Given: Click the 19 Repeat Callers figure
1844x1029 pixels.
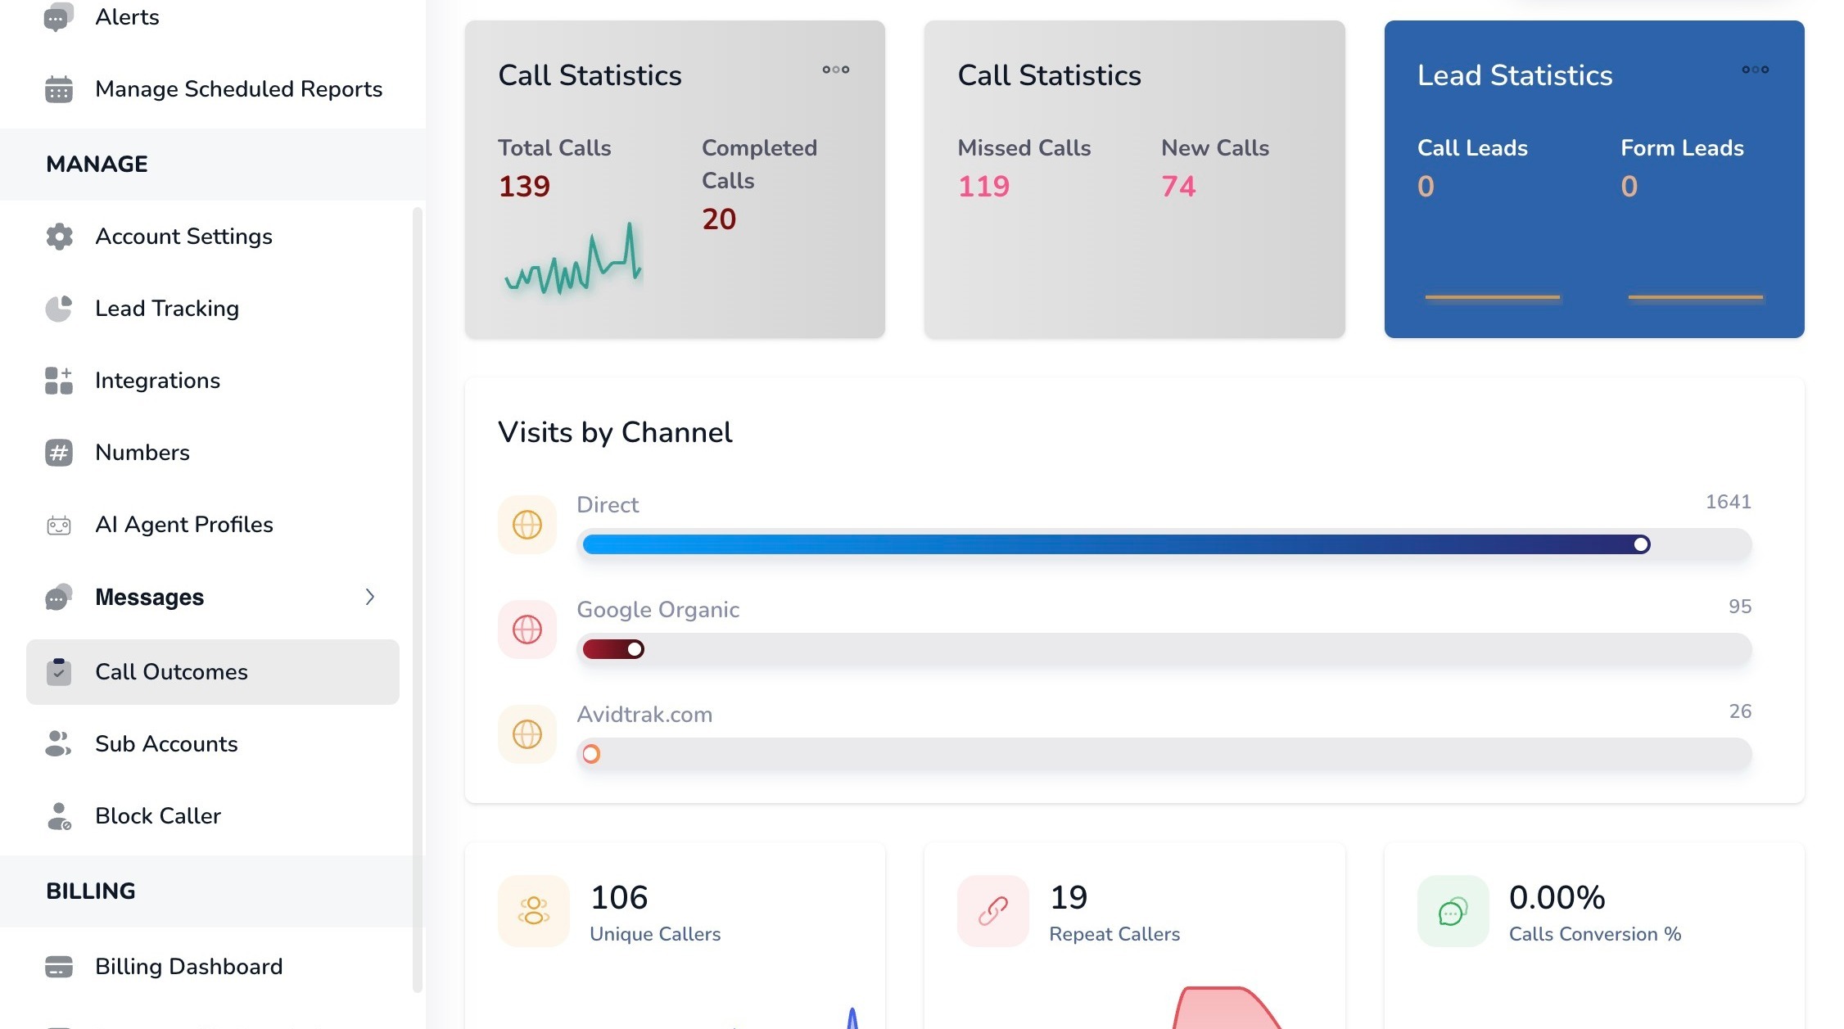Looking at the screenshot, I should click(x=1069, y=898).
